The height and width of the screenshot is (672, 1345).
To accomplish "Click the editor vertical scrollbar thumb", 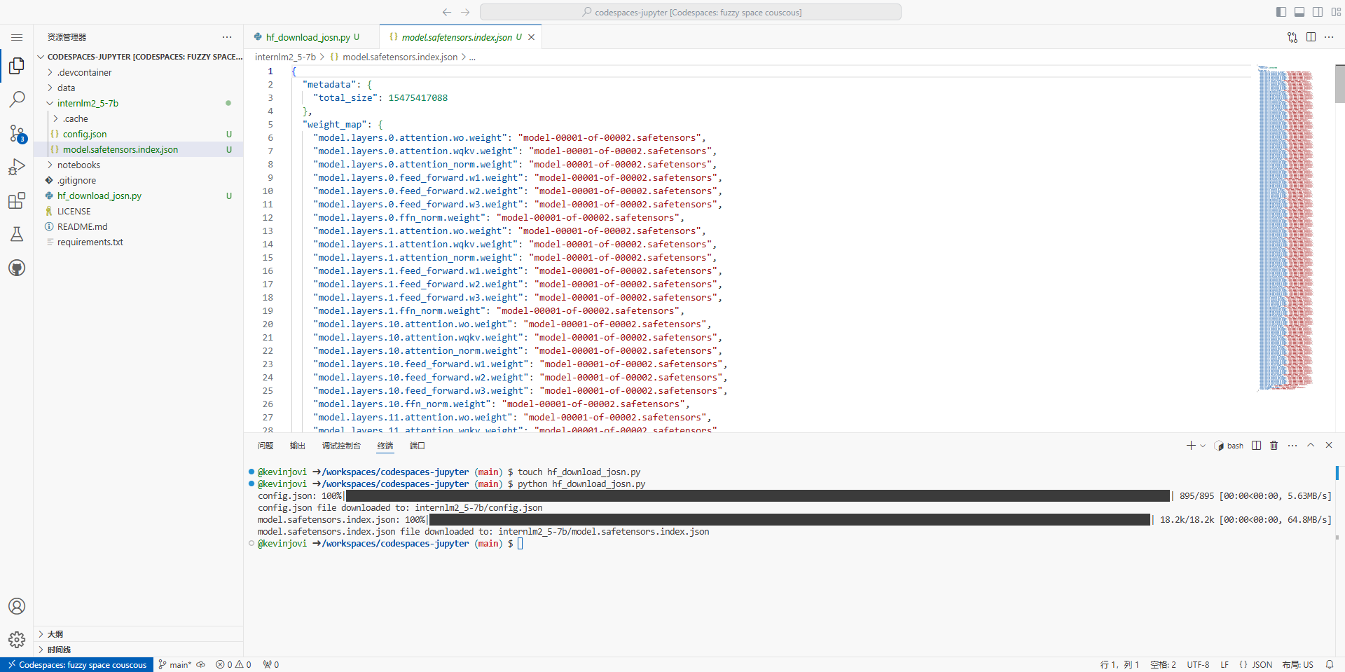I will [1340, 83].
